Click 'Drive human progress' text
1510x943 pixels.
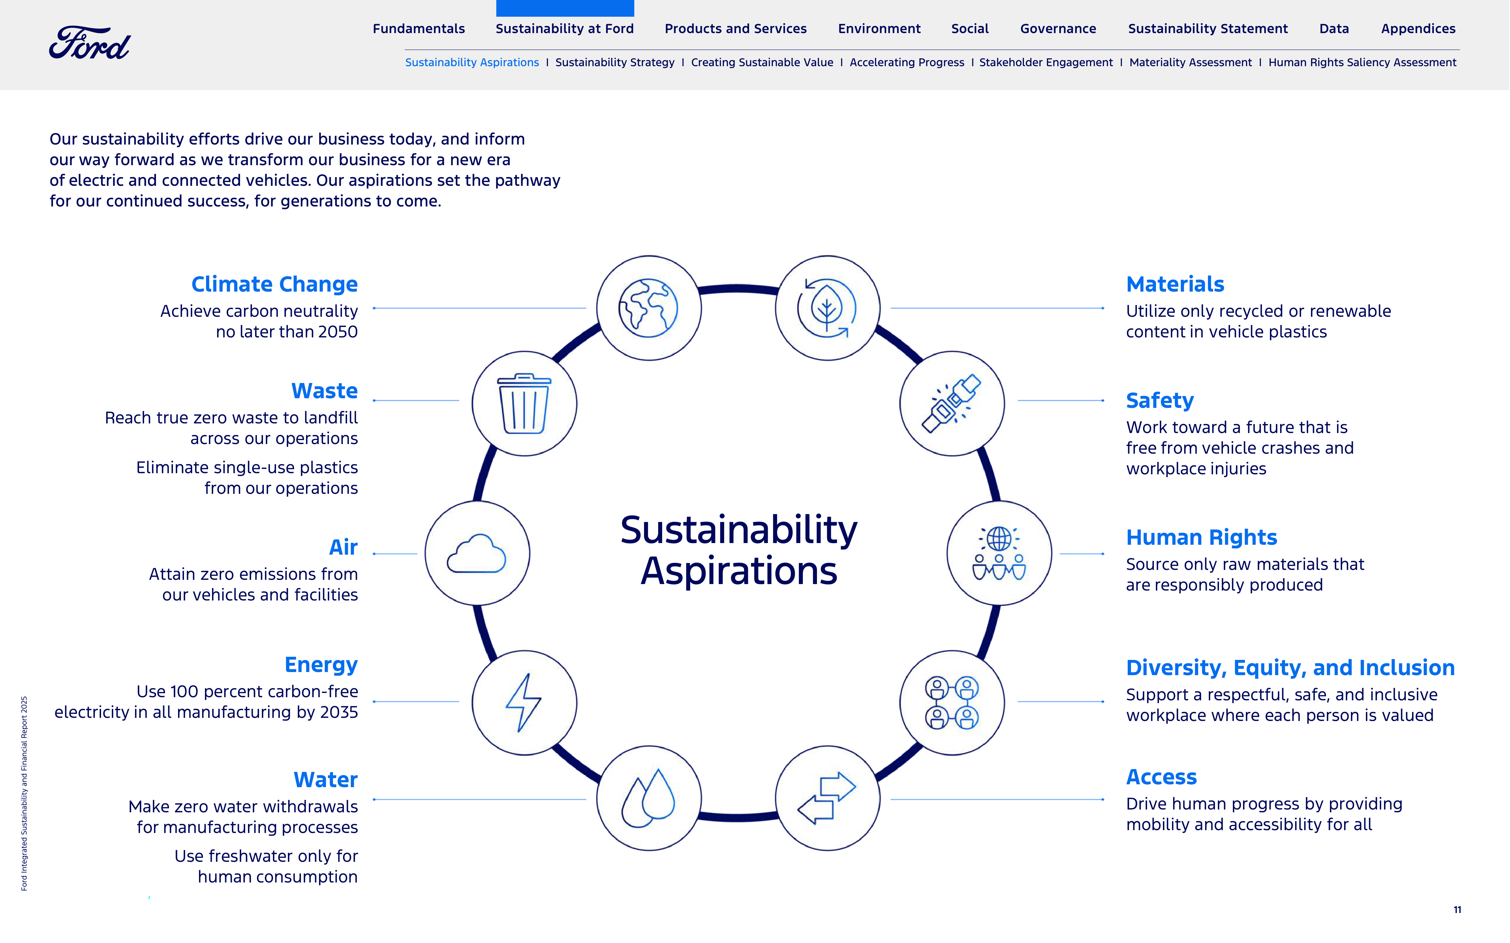1264,814
